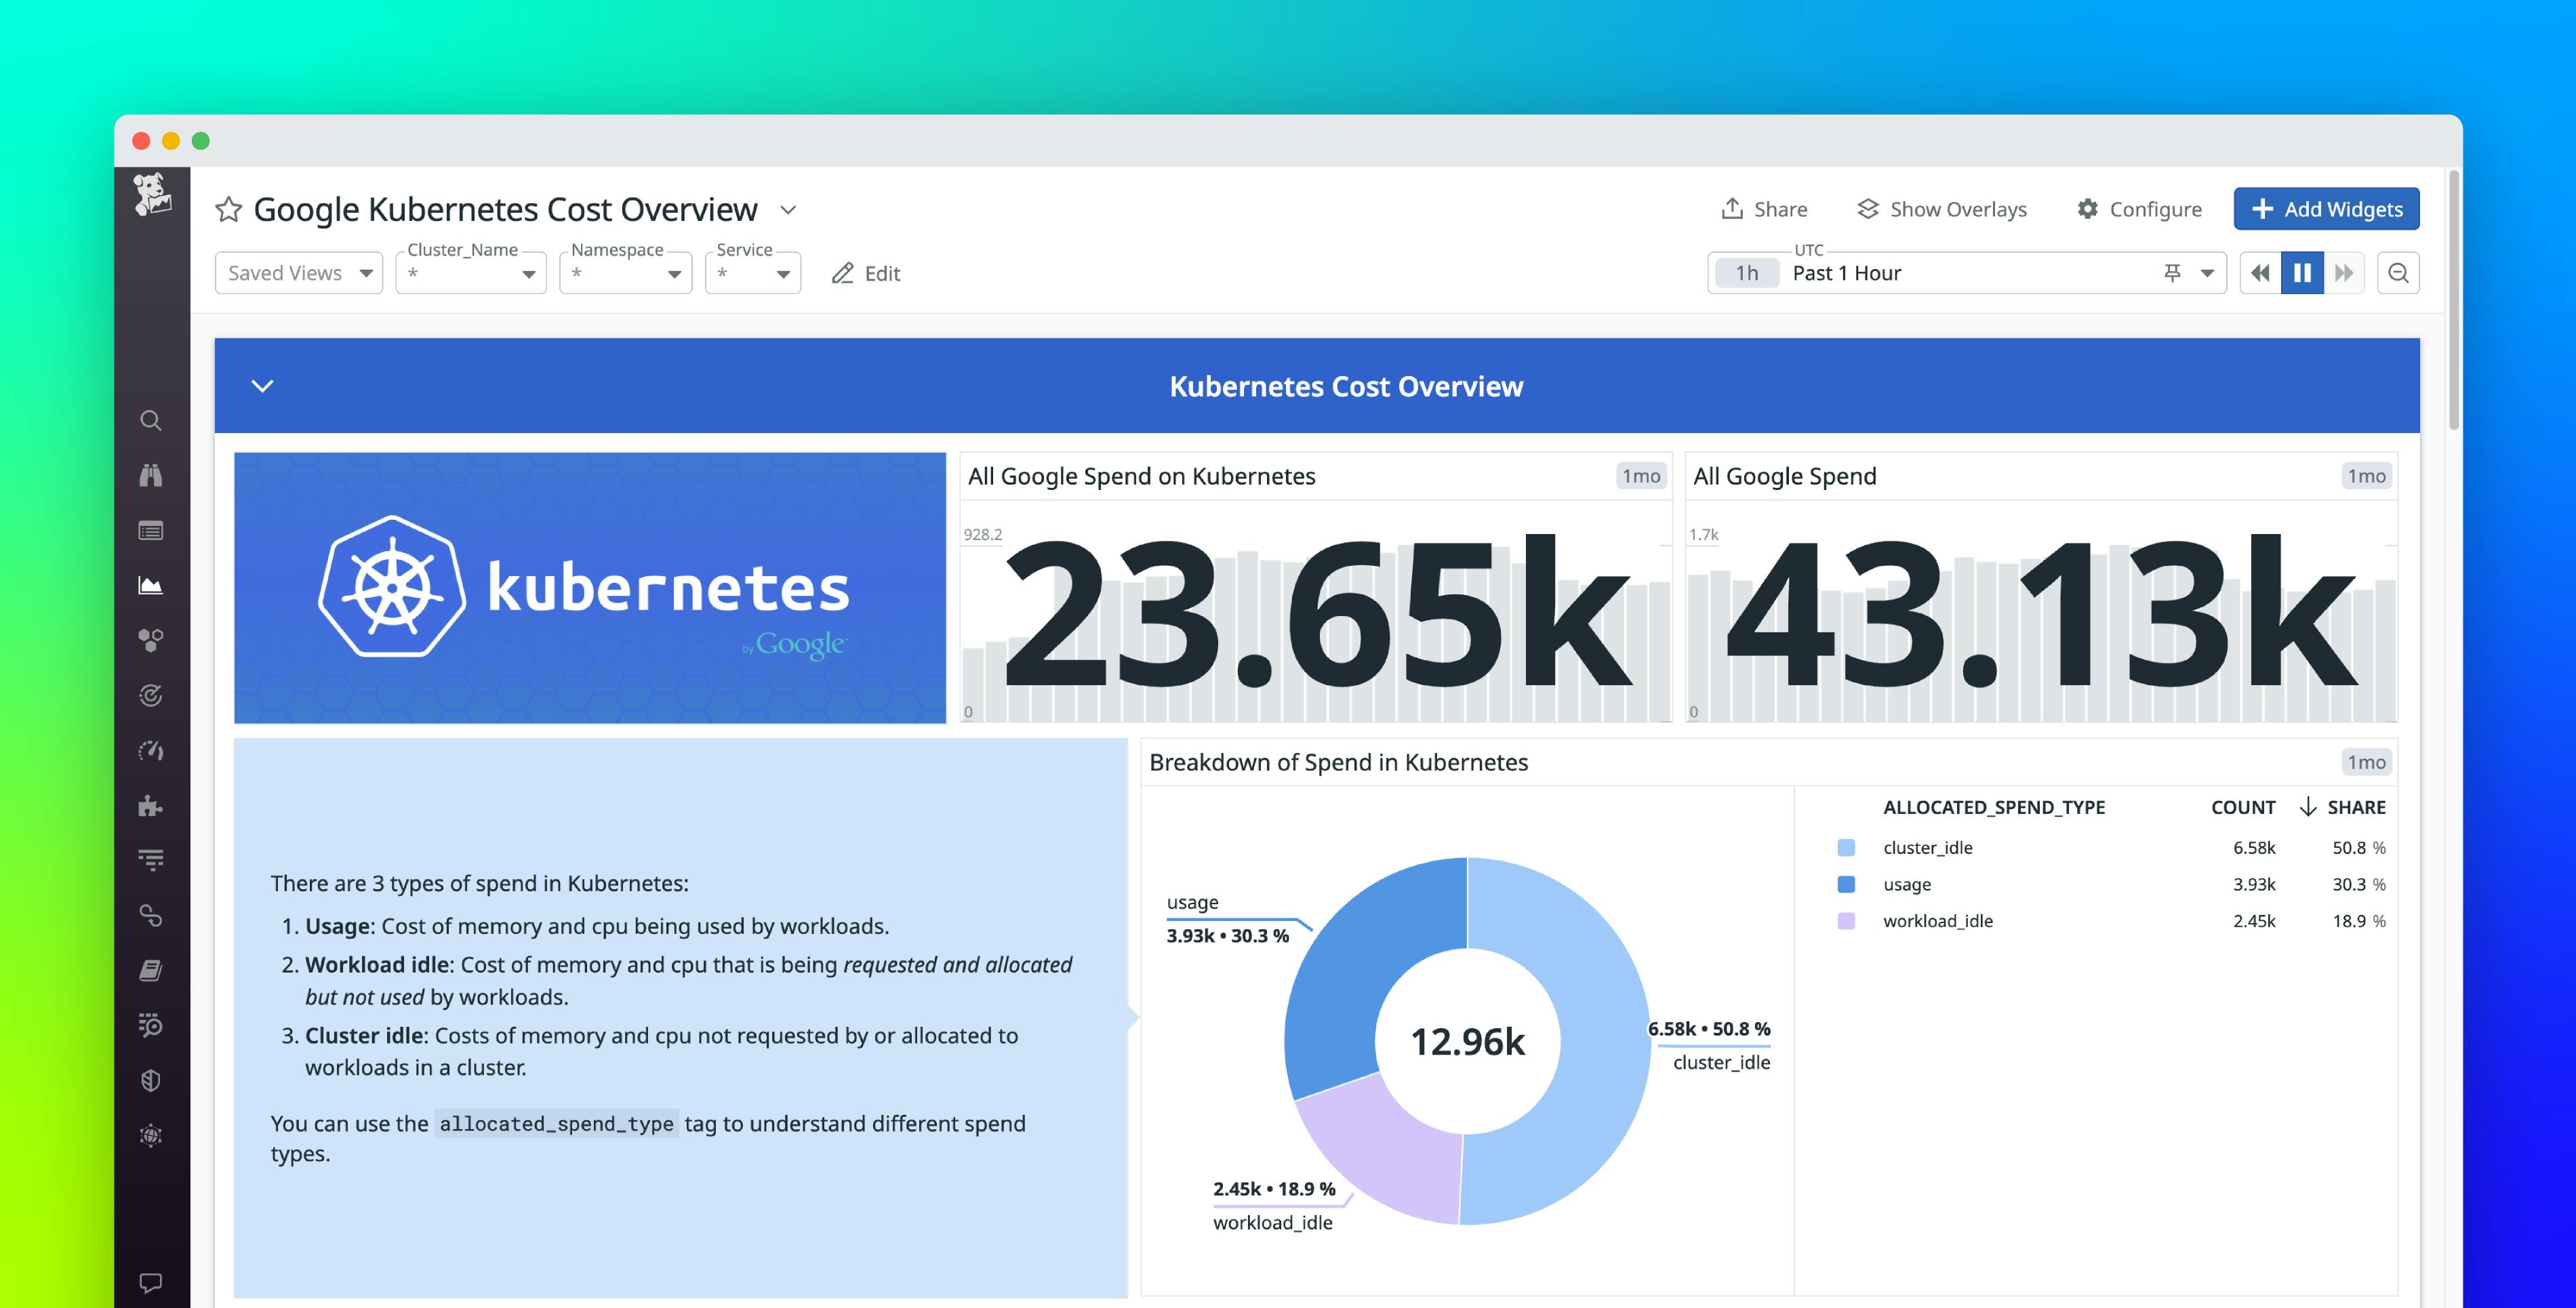Select the Watchdog binoculars icon

151,476
